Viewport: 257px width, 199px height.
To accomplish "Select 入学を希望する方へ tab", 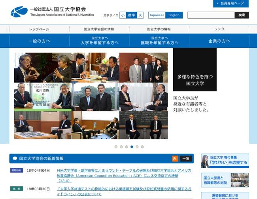I will tap(99, 41).
